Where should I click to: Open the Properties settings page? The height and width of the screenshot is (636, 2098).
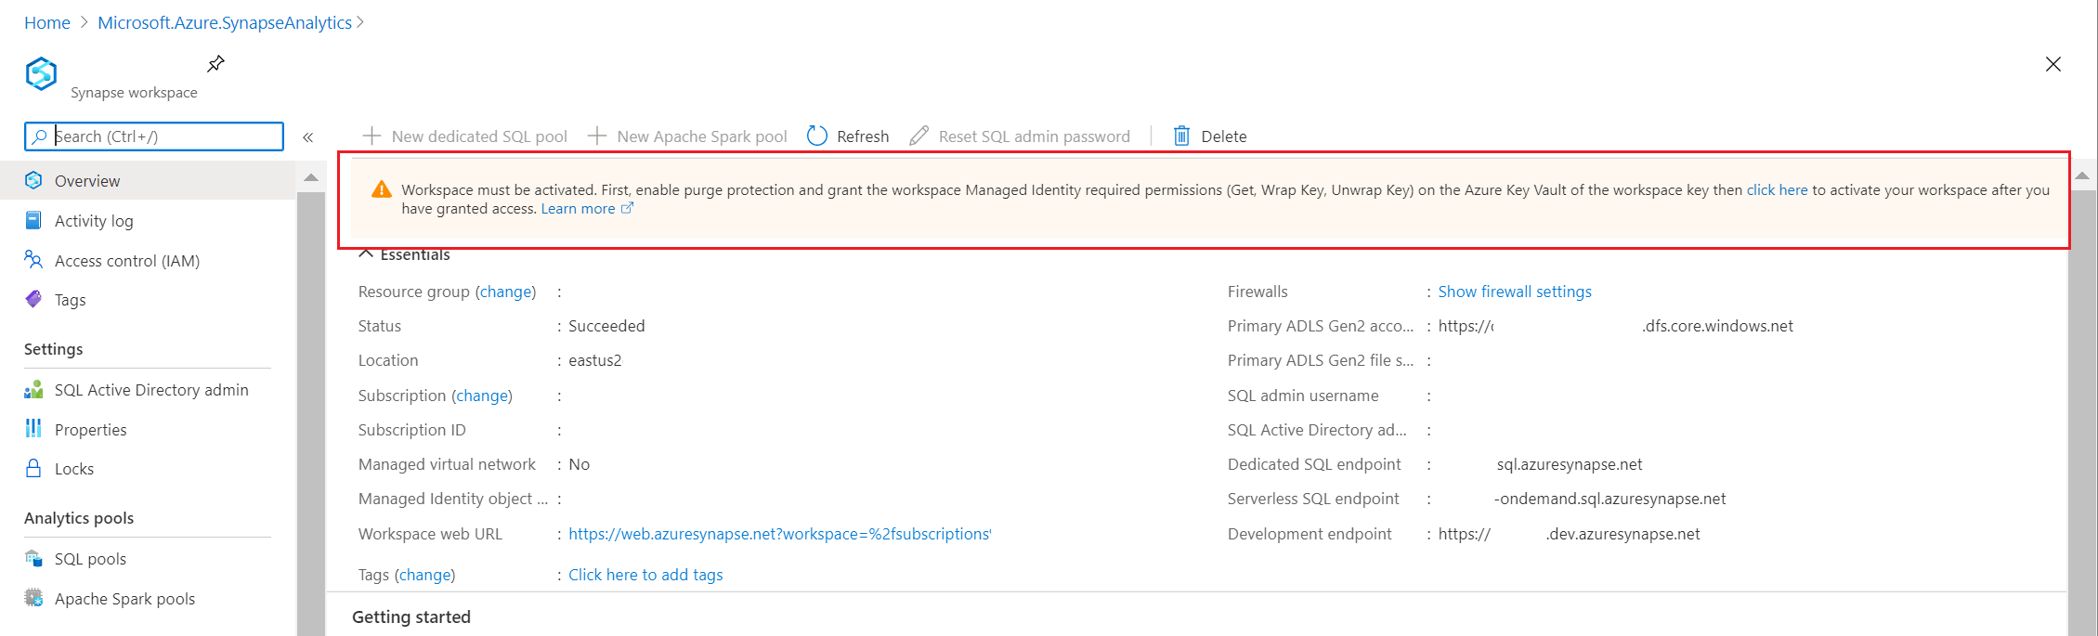90,430
